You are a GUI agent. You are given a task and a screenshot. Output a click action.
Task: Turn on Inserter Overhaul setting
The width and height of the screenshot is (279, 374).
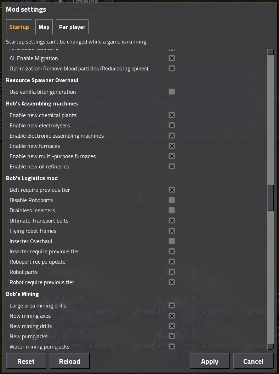[x=172, y=241]
